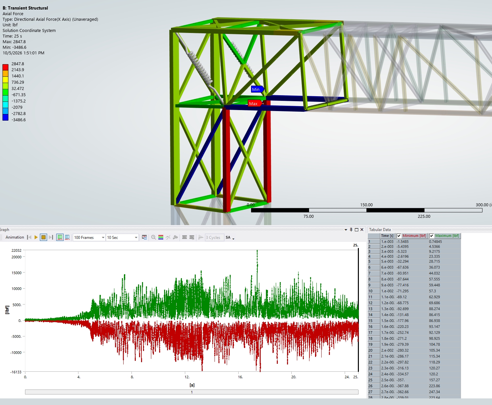
Task: Click the waveform icon beside 3 Cycles
Action: pyautogui.click(x=201, y=237)
